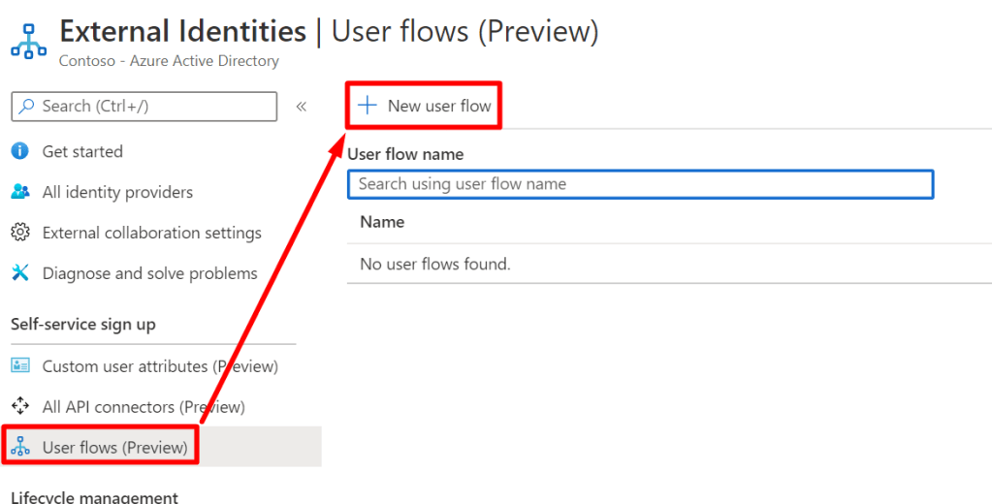Image resolution: width=992 pixels, height=504 pixels.
Task: Select Diagnose and solve problems
Action: [x=149, y=273]
